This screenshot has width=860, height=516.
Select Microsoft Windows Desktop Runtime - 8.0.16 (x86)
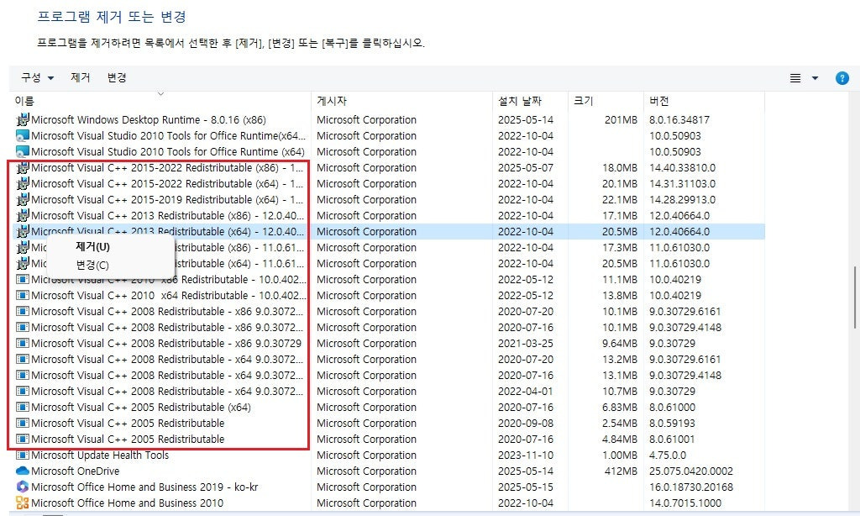149,119
